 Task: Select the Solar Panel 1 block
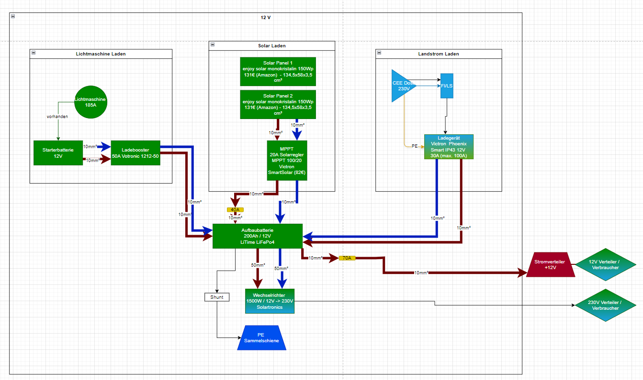coord(278,72)
